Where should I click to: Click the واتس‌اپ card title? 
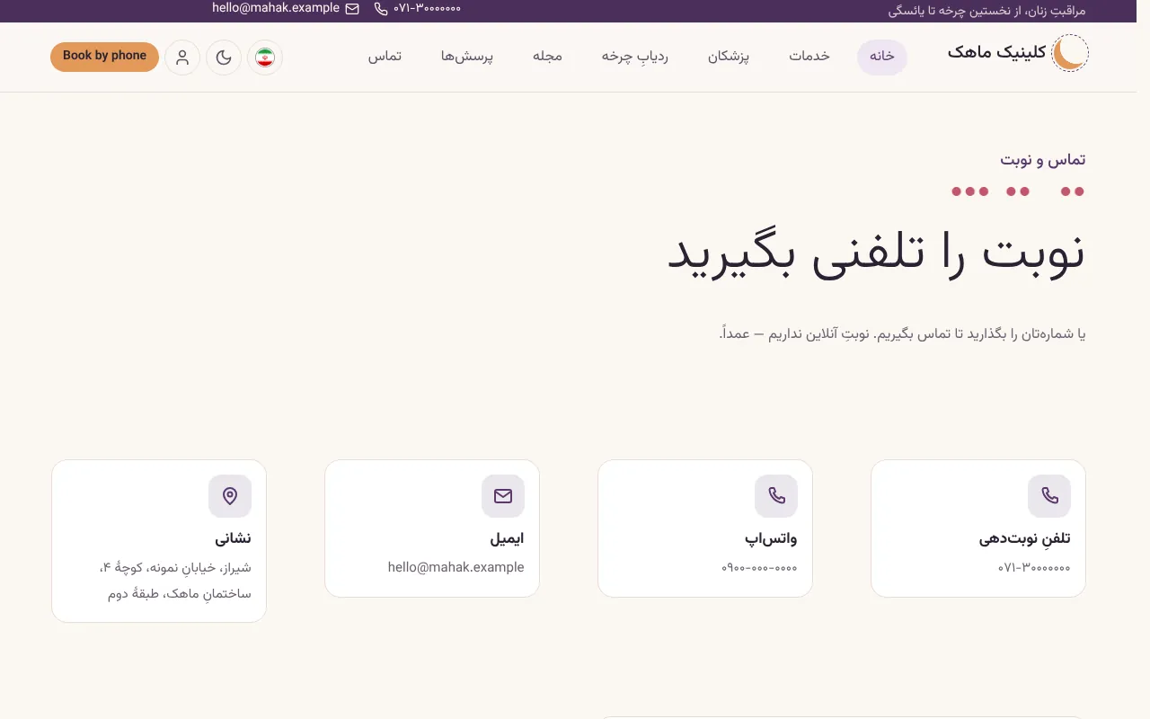click(x=771, y=538)
